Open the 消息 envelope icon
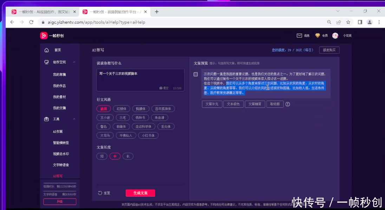 (x=299, y=35)
